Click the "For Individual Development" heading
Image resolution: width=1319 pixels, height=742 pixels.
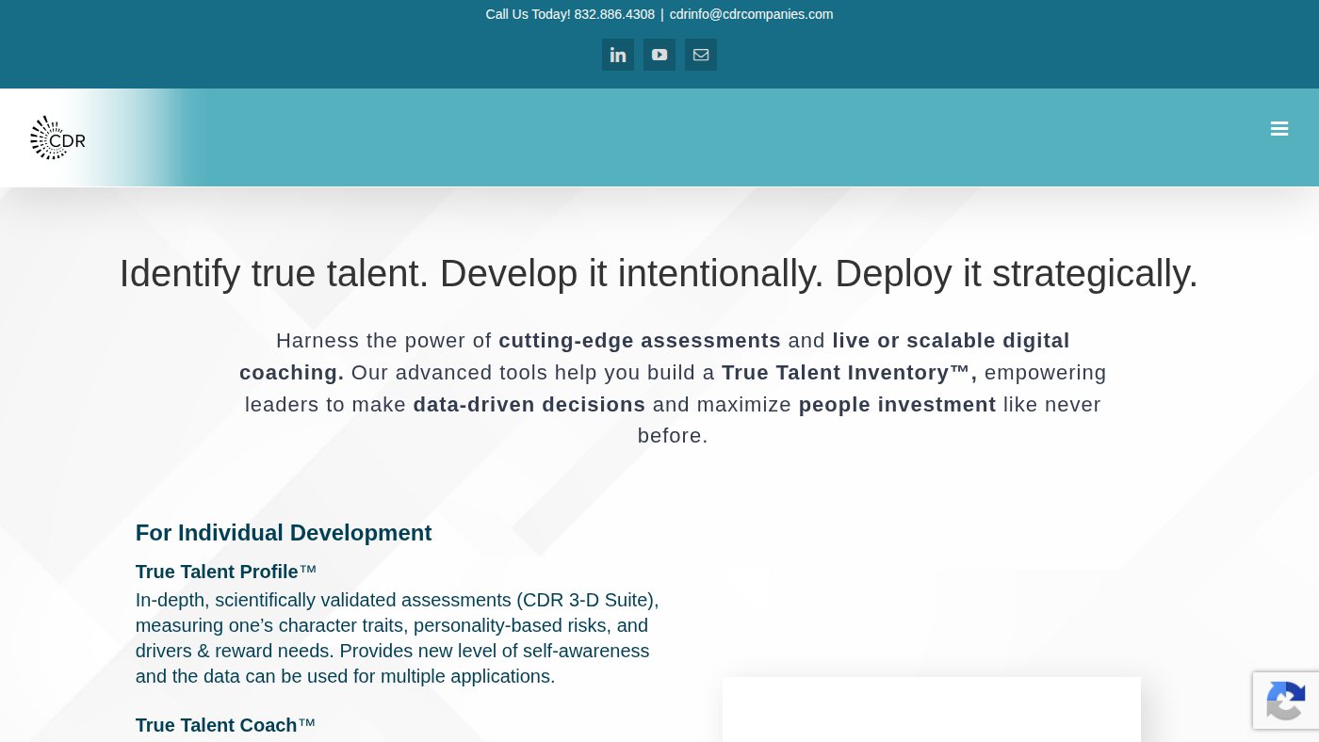pyautogui.click(x=284, y=533)
